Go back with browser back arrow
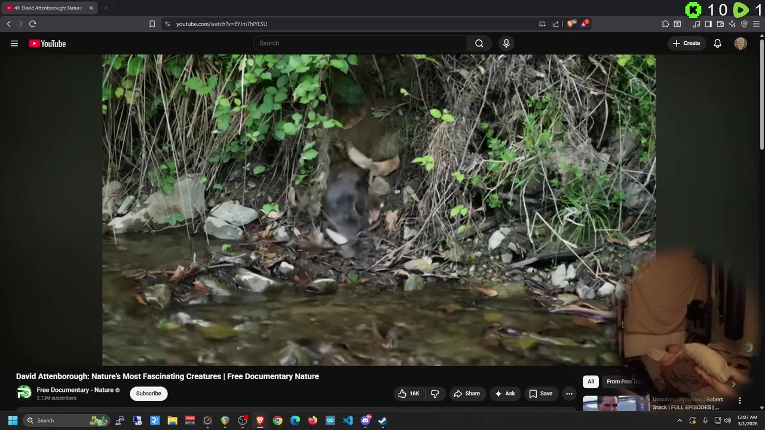The image size is (765, 430). [x=8, y=24]
